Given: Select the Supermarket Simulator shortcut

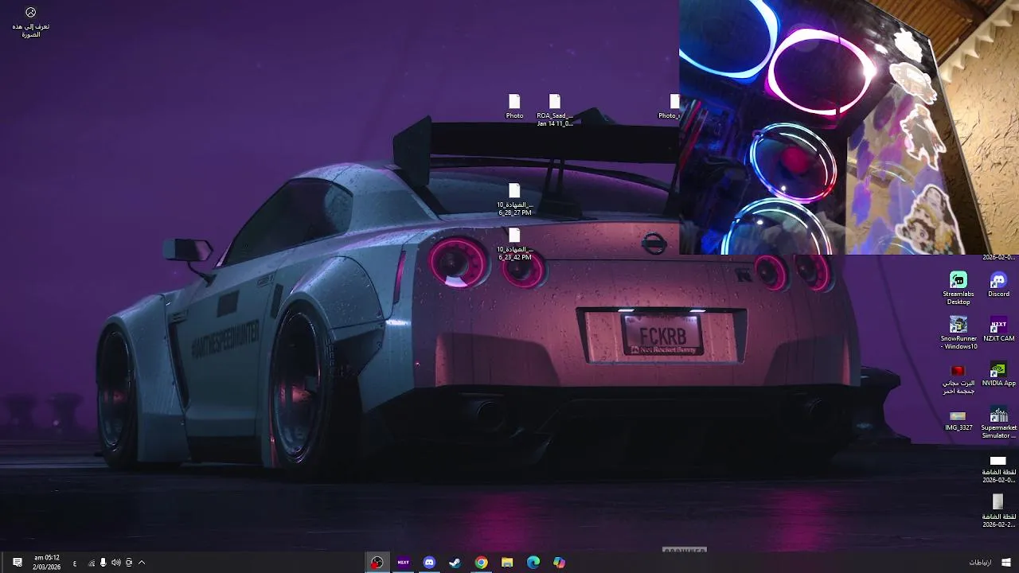Looking at the screenshot, I should pos(998,422).
